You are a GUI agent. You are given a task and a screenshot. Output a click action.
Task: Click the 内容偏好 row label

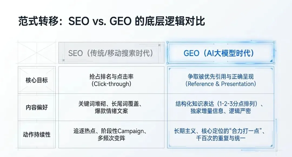(x=37, y=107)
